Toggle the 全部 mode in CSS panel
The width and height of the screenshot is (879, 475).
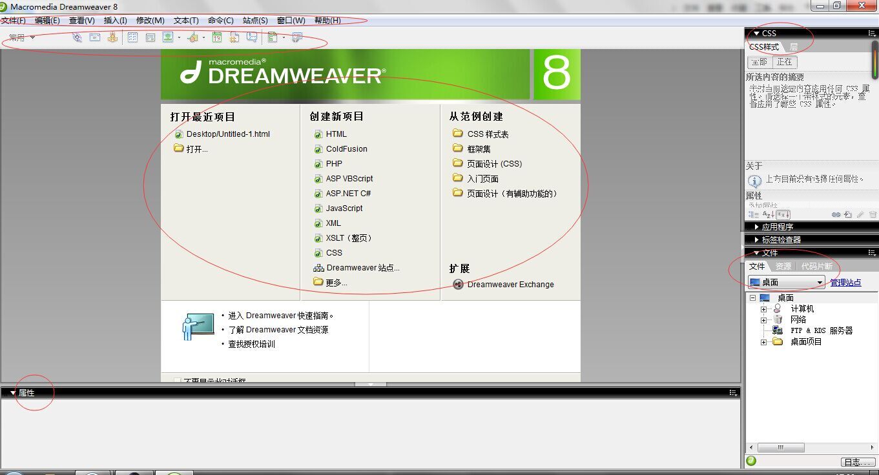click(x=760, y=62)
